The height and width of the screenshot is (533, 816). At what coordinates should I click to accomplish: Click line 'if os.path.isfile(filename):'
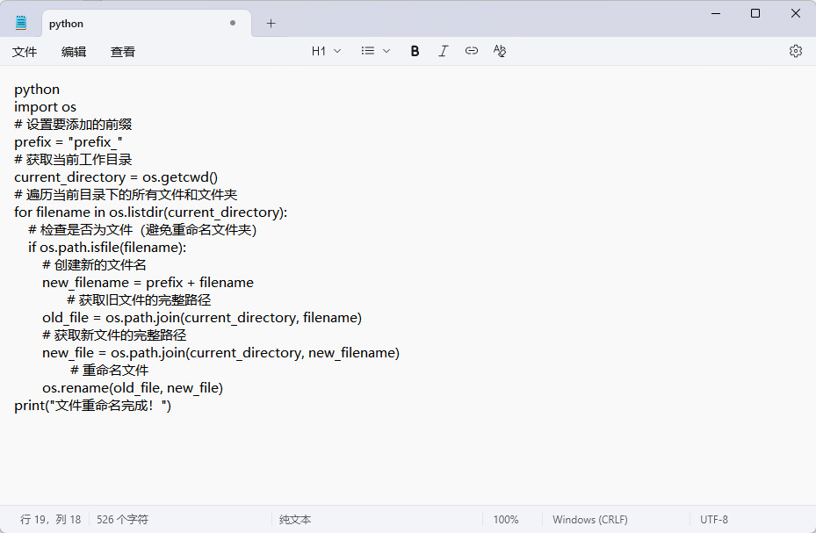pyautogui.click(x=107, y=248)
